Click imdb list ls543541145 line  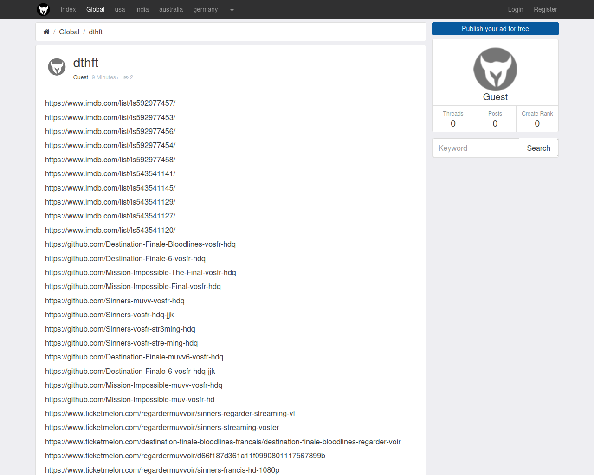click(110, 188)
